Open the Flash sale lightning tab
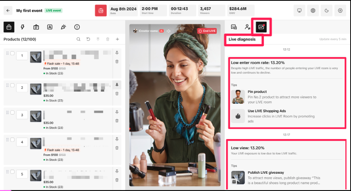 23,27
